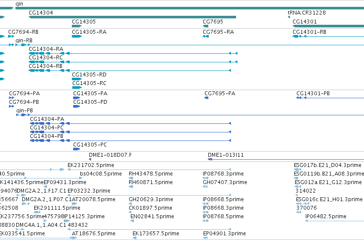Click protein CG14301-PB
Viewport: 364px width, 240px height.
click(x=313, y=94)
